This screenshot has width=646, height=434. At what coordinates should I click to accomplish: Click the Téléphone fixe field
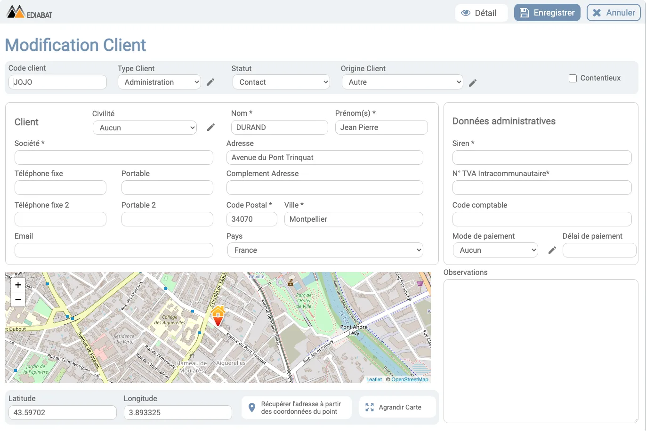point(60,187)
